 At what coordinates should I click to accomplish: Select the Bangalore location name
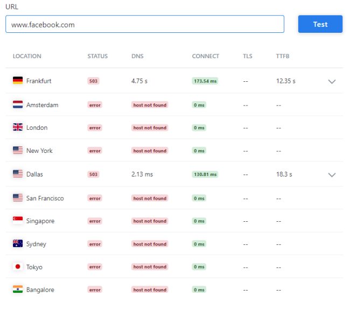click(x=40, y=290)
